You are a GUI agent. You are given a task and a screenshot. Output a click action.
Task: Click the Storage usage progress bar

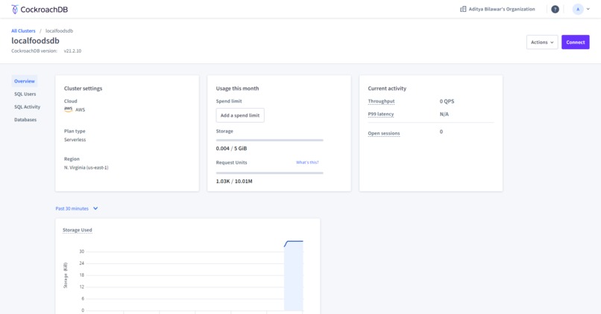click(269, 141)
